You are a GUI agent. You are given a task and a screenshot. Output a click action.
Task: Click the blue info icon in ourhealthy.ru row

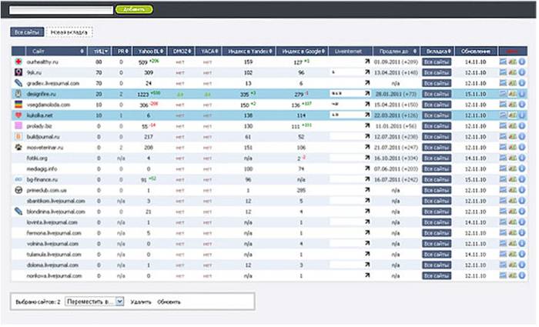522,61
